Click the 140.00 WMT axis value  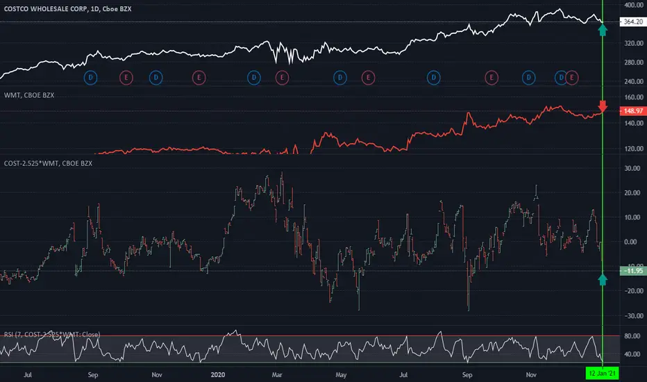(635, 123)
